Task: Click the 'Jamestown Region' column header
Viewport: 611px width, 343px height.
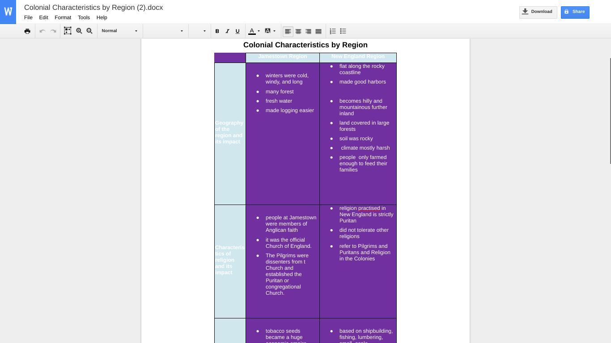Action: [283, 56]
